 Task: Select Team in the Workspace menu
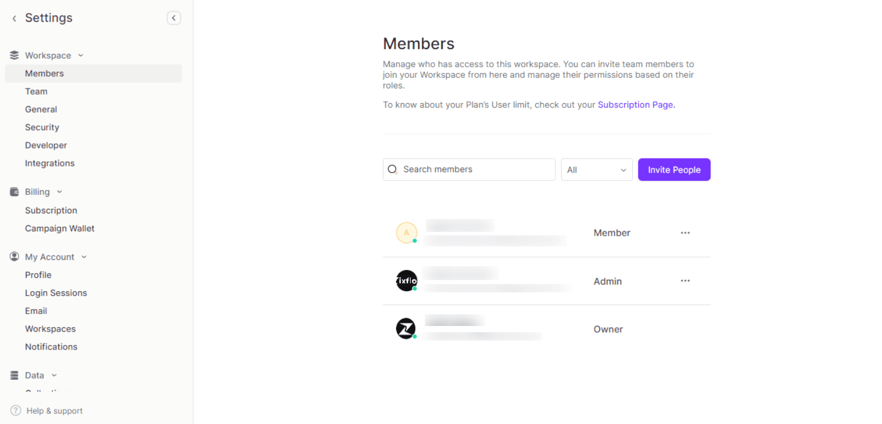[36, 91]
